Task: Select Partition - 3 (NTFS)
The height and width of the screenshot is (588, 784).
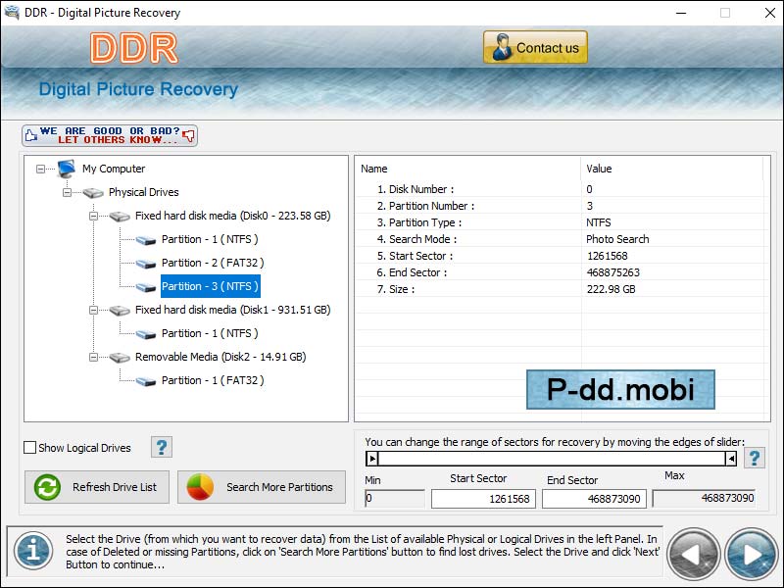Action: tap(211, 286)
